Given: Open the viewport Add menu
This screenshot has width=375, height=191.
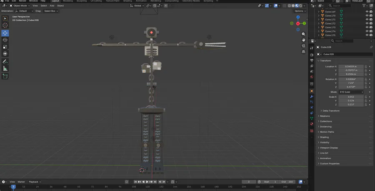Looking at the screenshot, I should (x=52, y=6).
